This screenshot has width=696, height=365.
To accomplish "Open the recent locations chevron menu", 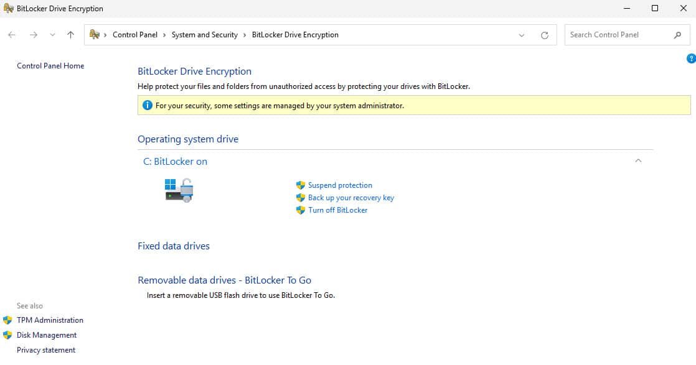I will pyautogui.click(x=52, y=35).
